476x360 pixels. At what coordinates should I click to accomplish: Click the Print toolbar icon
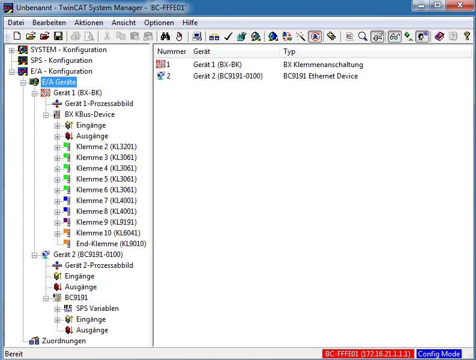coord(75,37)
